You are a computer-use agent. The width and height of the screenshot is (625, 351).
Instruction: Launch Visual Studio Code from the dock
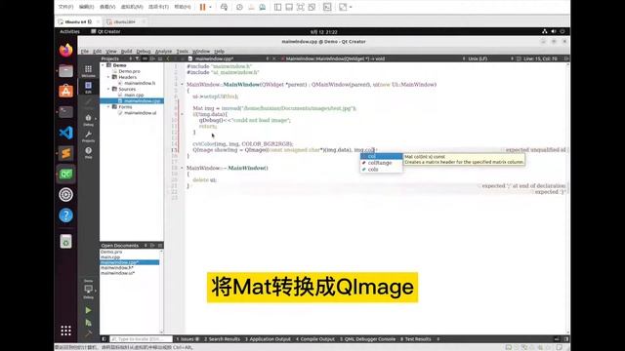(65, 133)
